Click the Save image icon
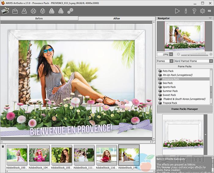The image size is (214, 173). [x=24, y=11]
